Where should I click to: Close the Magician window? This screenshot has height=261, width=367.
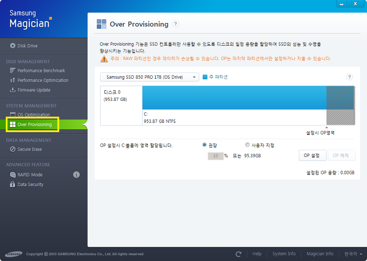point(355,4)
